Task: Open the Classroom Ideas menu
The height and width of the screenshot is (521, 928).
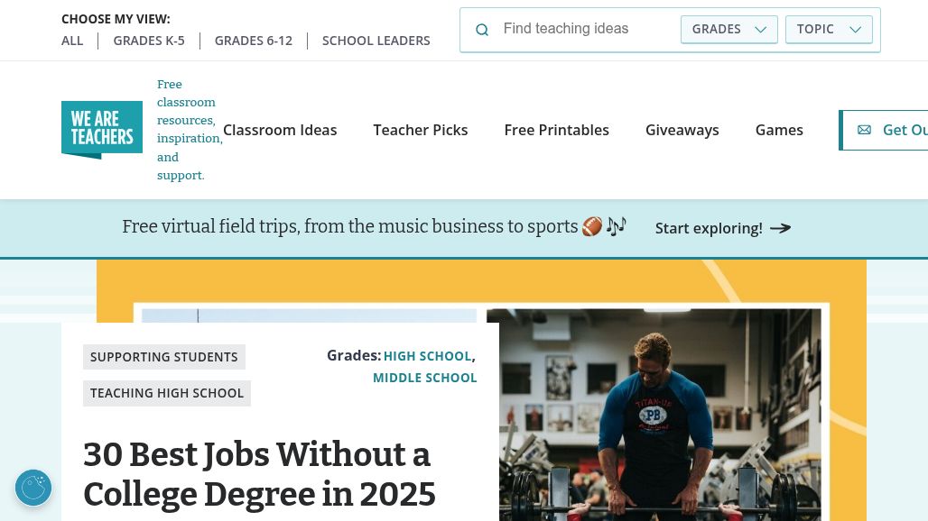Action: coord(280,130)
